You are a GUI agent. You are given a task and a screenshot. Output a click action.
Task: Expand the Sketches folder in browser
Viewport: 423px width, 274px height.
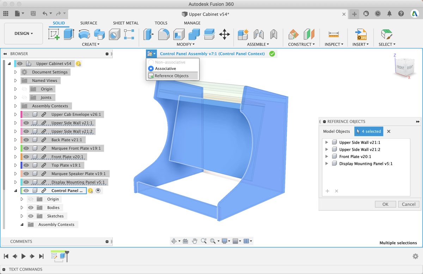pyautogui.click(x=22, y=216)
